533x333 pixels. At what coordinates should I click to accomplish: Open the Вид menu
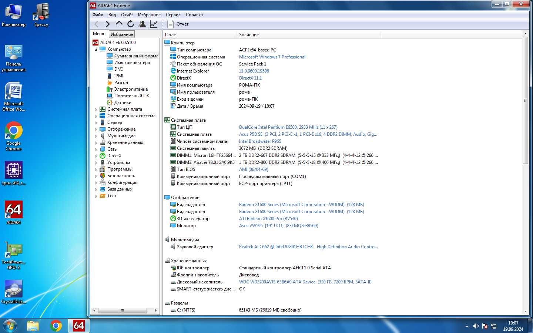tap(112, 15)
